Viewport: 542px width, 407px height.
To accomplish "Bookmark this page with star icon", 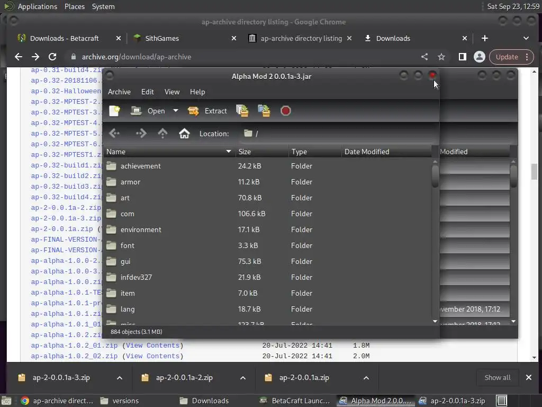I will pyautogui.click(x=441, y=57).
